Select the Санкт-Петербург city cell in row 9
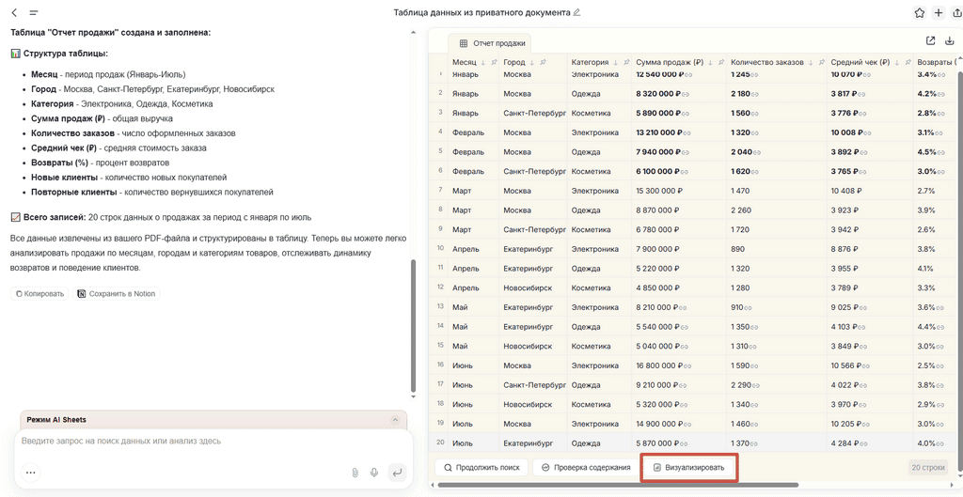The image size is (963, 497). click(533, 229)
